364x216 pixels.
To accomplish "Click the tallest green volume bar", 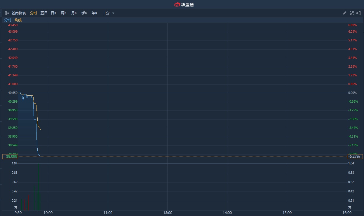I will tap(38, 187).
